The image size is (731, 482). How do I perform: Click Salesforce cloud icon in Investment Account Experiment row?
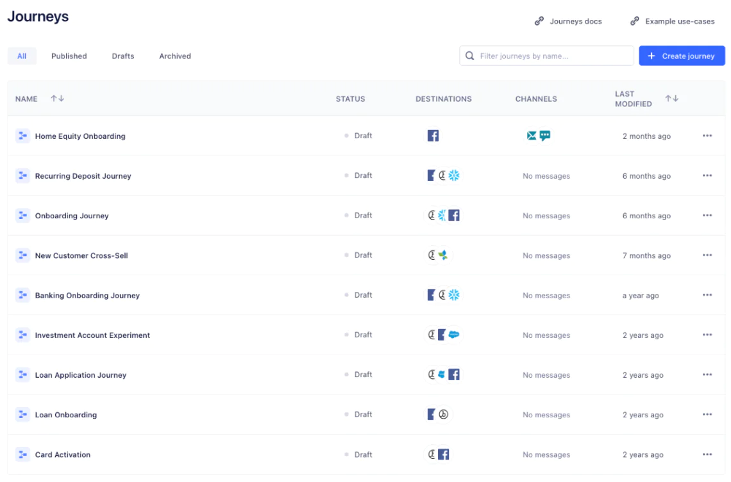click(454, 335)
